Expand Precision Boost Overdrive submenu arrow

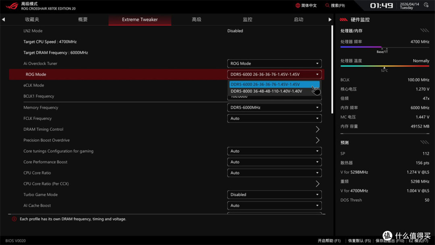click(x=317, y=140)
